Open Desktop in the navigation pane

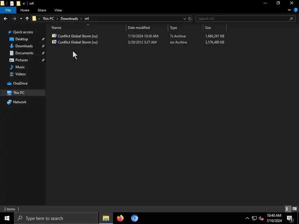pyautogui.click(x=22, y=39)
